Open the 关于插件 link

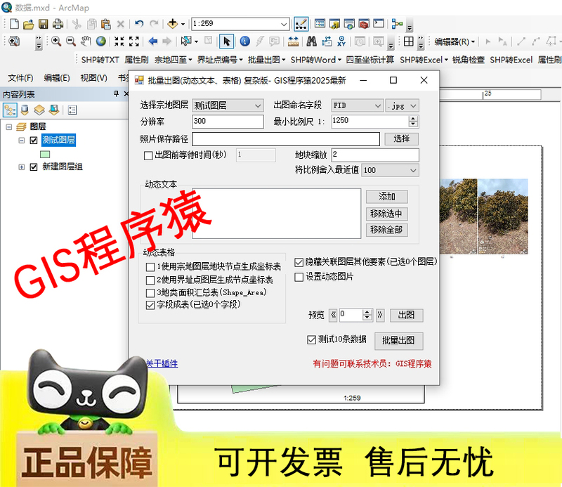click(x=162, y=363)
